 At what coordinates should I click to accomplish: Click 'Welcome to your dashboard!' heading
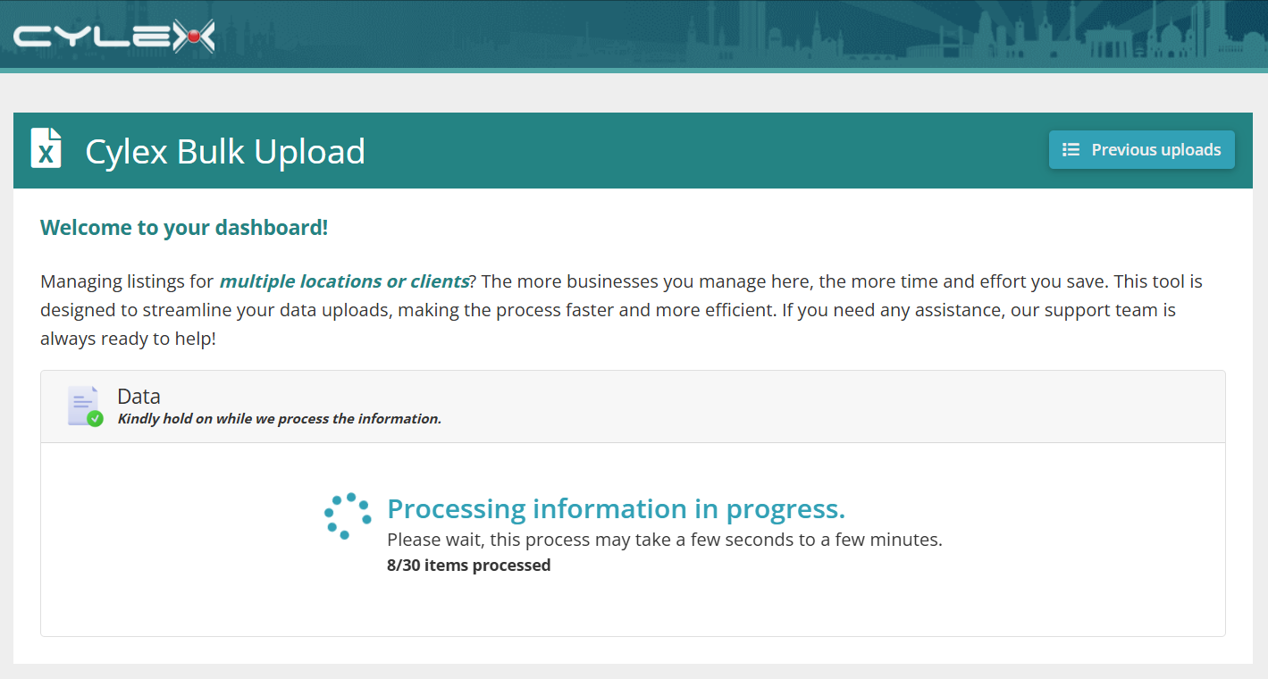[x=184, y=228]
